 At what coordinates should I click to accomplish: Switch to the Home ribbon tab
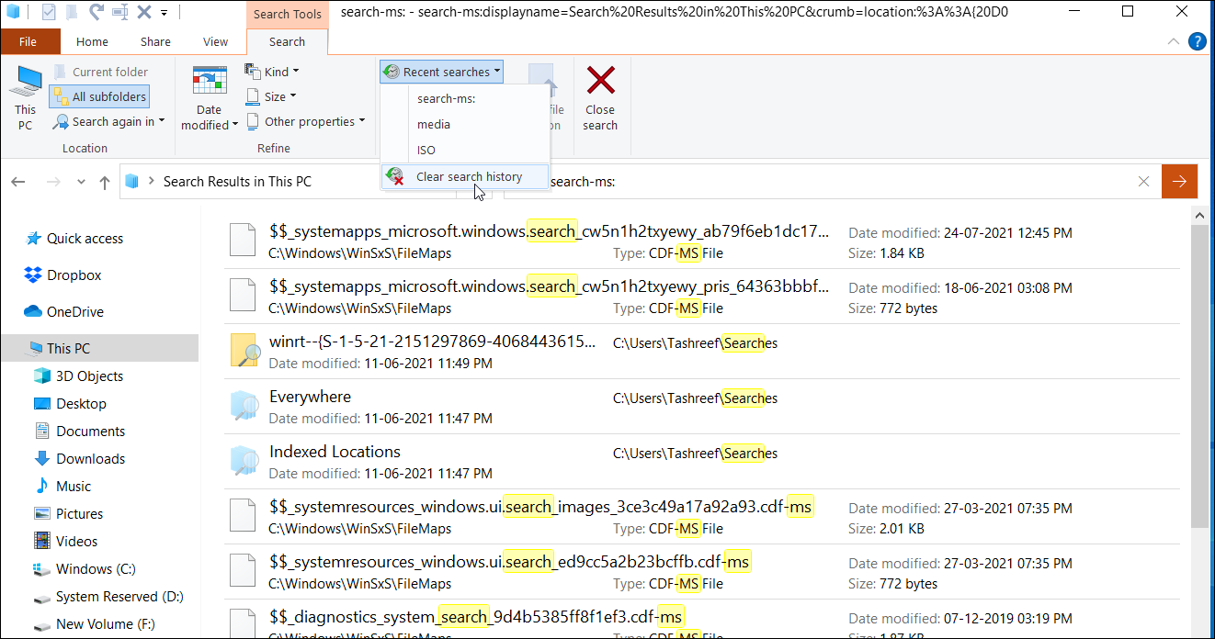(x=92, y=41)
